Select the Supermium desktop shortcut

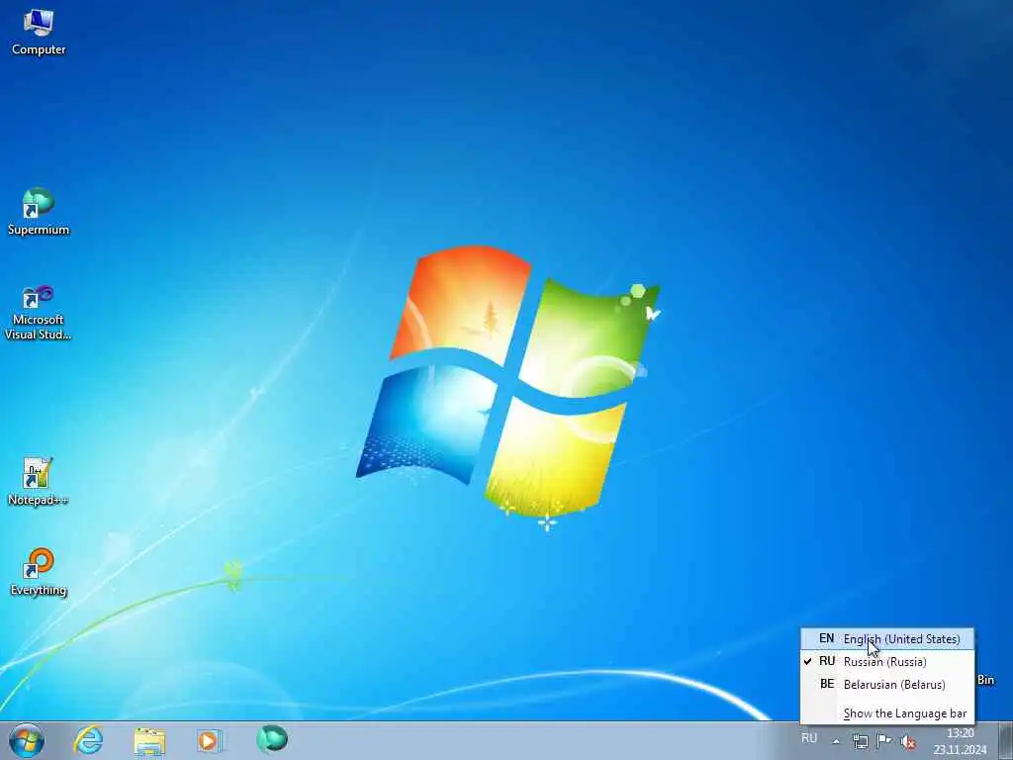click(x=39, y=212)
